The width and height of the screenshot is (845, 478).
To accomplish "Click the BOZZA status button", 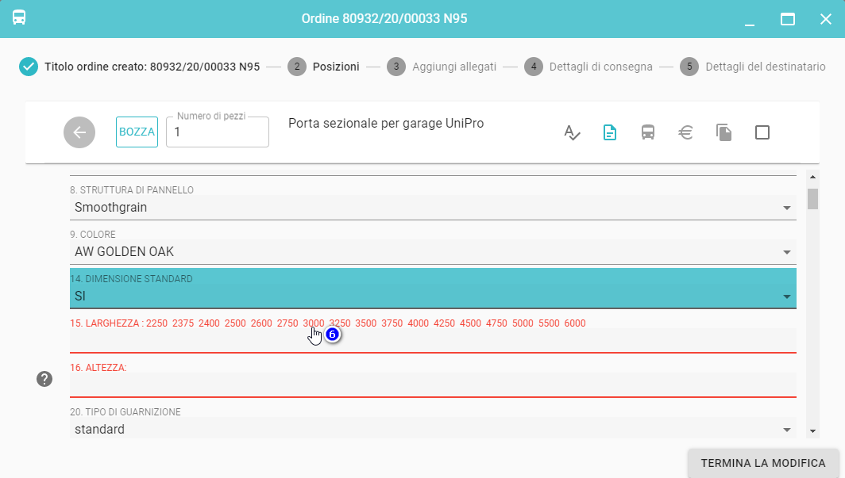I will pyautogui.click(x=137, y=132).
